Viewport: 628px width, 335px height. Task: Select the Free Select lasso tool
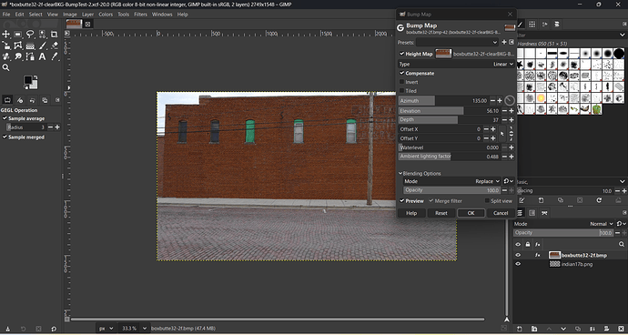click(x=30, y=35)
